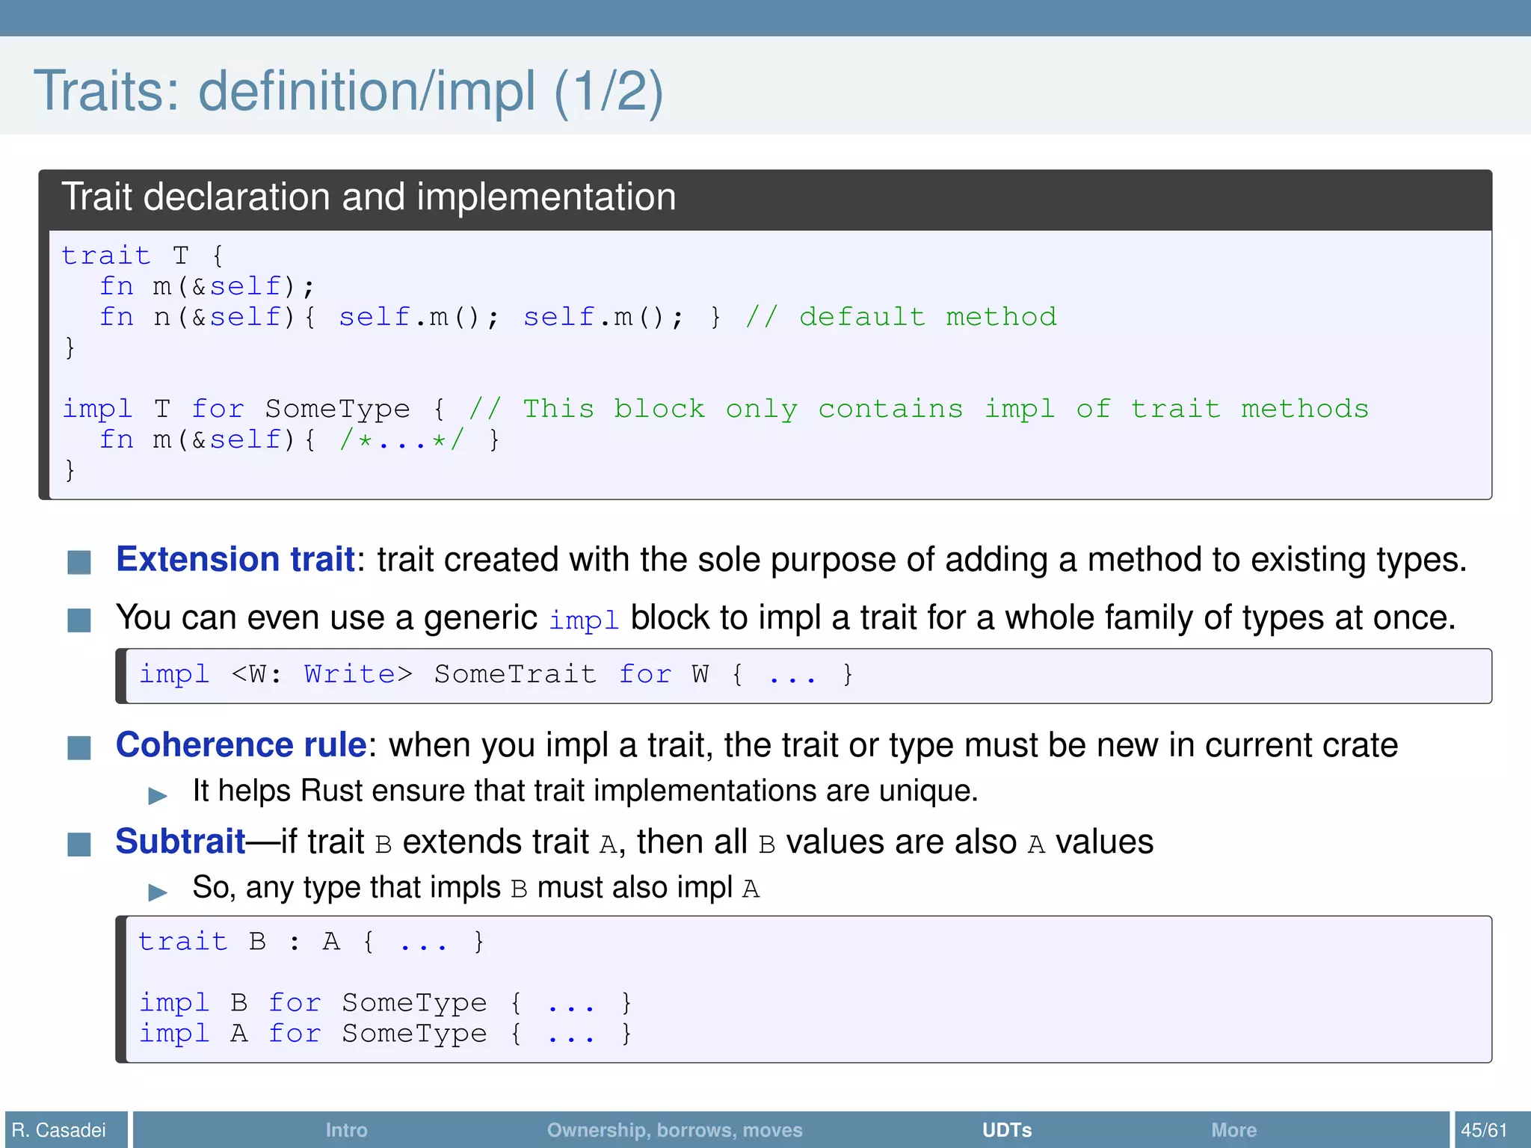Click the bold 'Extension trait' term
Viewport: 1531px width, 1148px height.
coord(235,560)
